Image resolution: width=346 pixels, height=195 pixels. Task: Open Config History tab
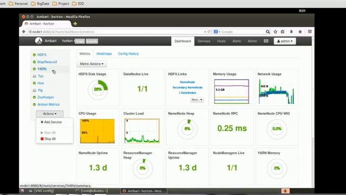(128, 54)
